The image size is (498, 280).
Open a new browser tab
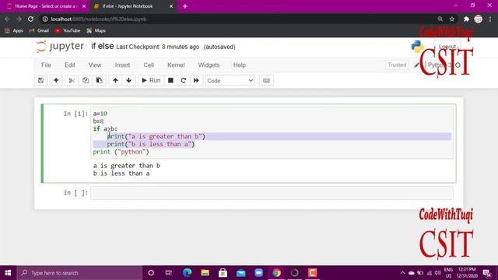(185, 6)
